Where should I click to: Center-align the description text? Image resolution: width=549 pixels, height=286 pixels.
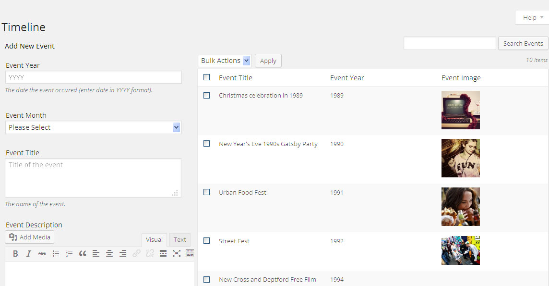(x=109, y=254)
